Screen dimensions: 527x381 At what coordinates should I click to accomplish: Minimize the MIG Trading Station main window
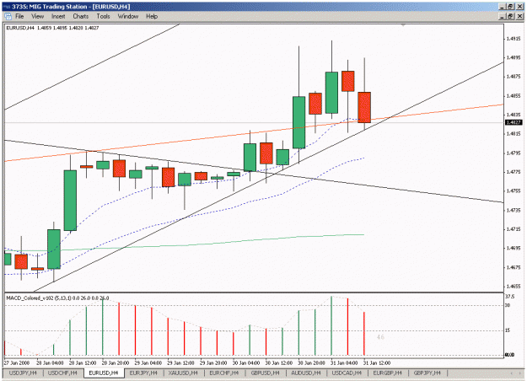503,7
